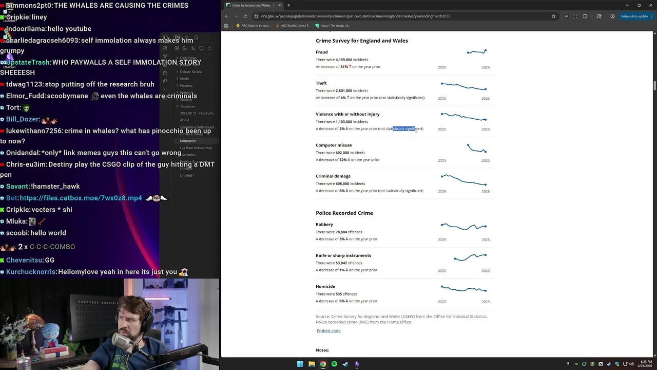The image size is (657, 370).
Task: Open the Chrome profile avatar
Action: click(613, 16)
